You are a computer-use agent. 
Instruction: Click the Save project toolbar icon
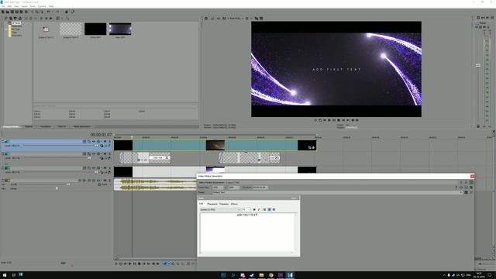point(12,12)
